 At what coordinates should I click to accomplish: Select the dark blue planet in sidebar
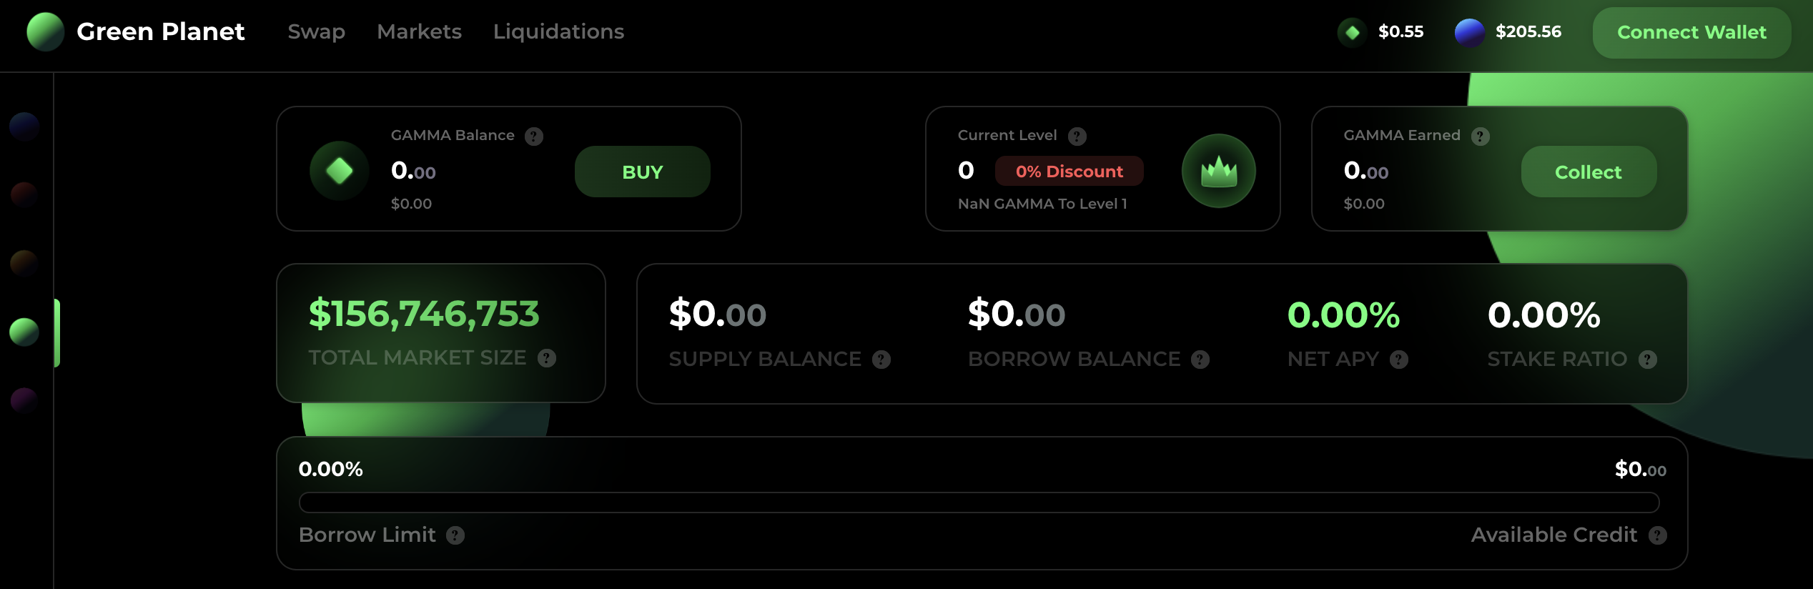(24, 126)
